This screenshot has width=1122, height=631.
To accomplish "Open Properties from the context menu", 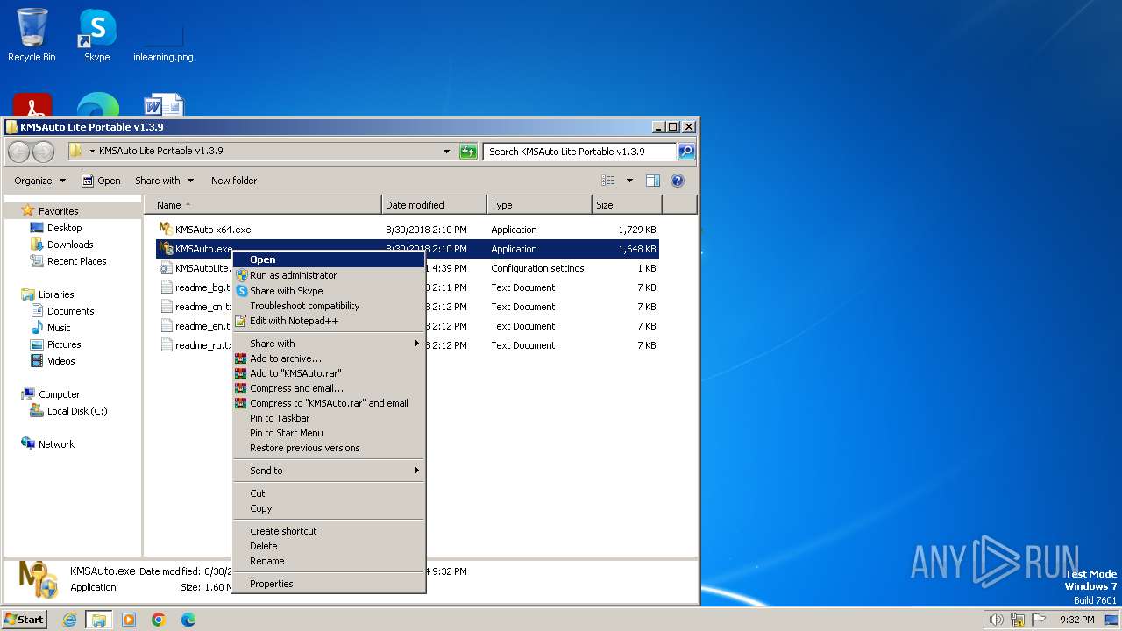I will pos(328,584).
